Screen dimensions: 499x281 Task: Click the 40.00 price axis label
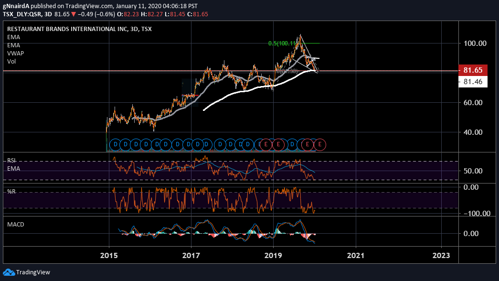click(473, 132)
